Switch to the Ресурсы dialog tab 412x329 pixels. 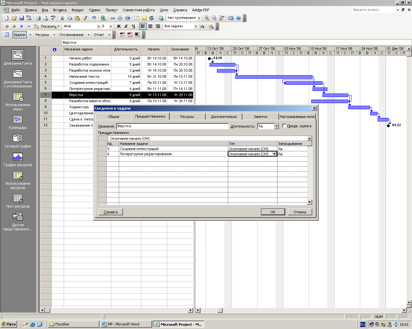click(x=187, y=117)
